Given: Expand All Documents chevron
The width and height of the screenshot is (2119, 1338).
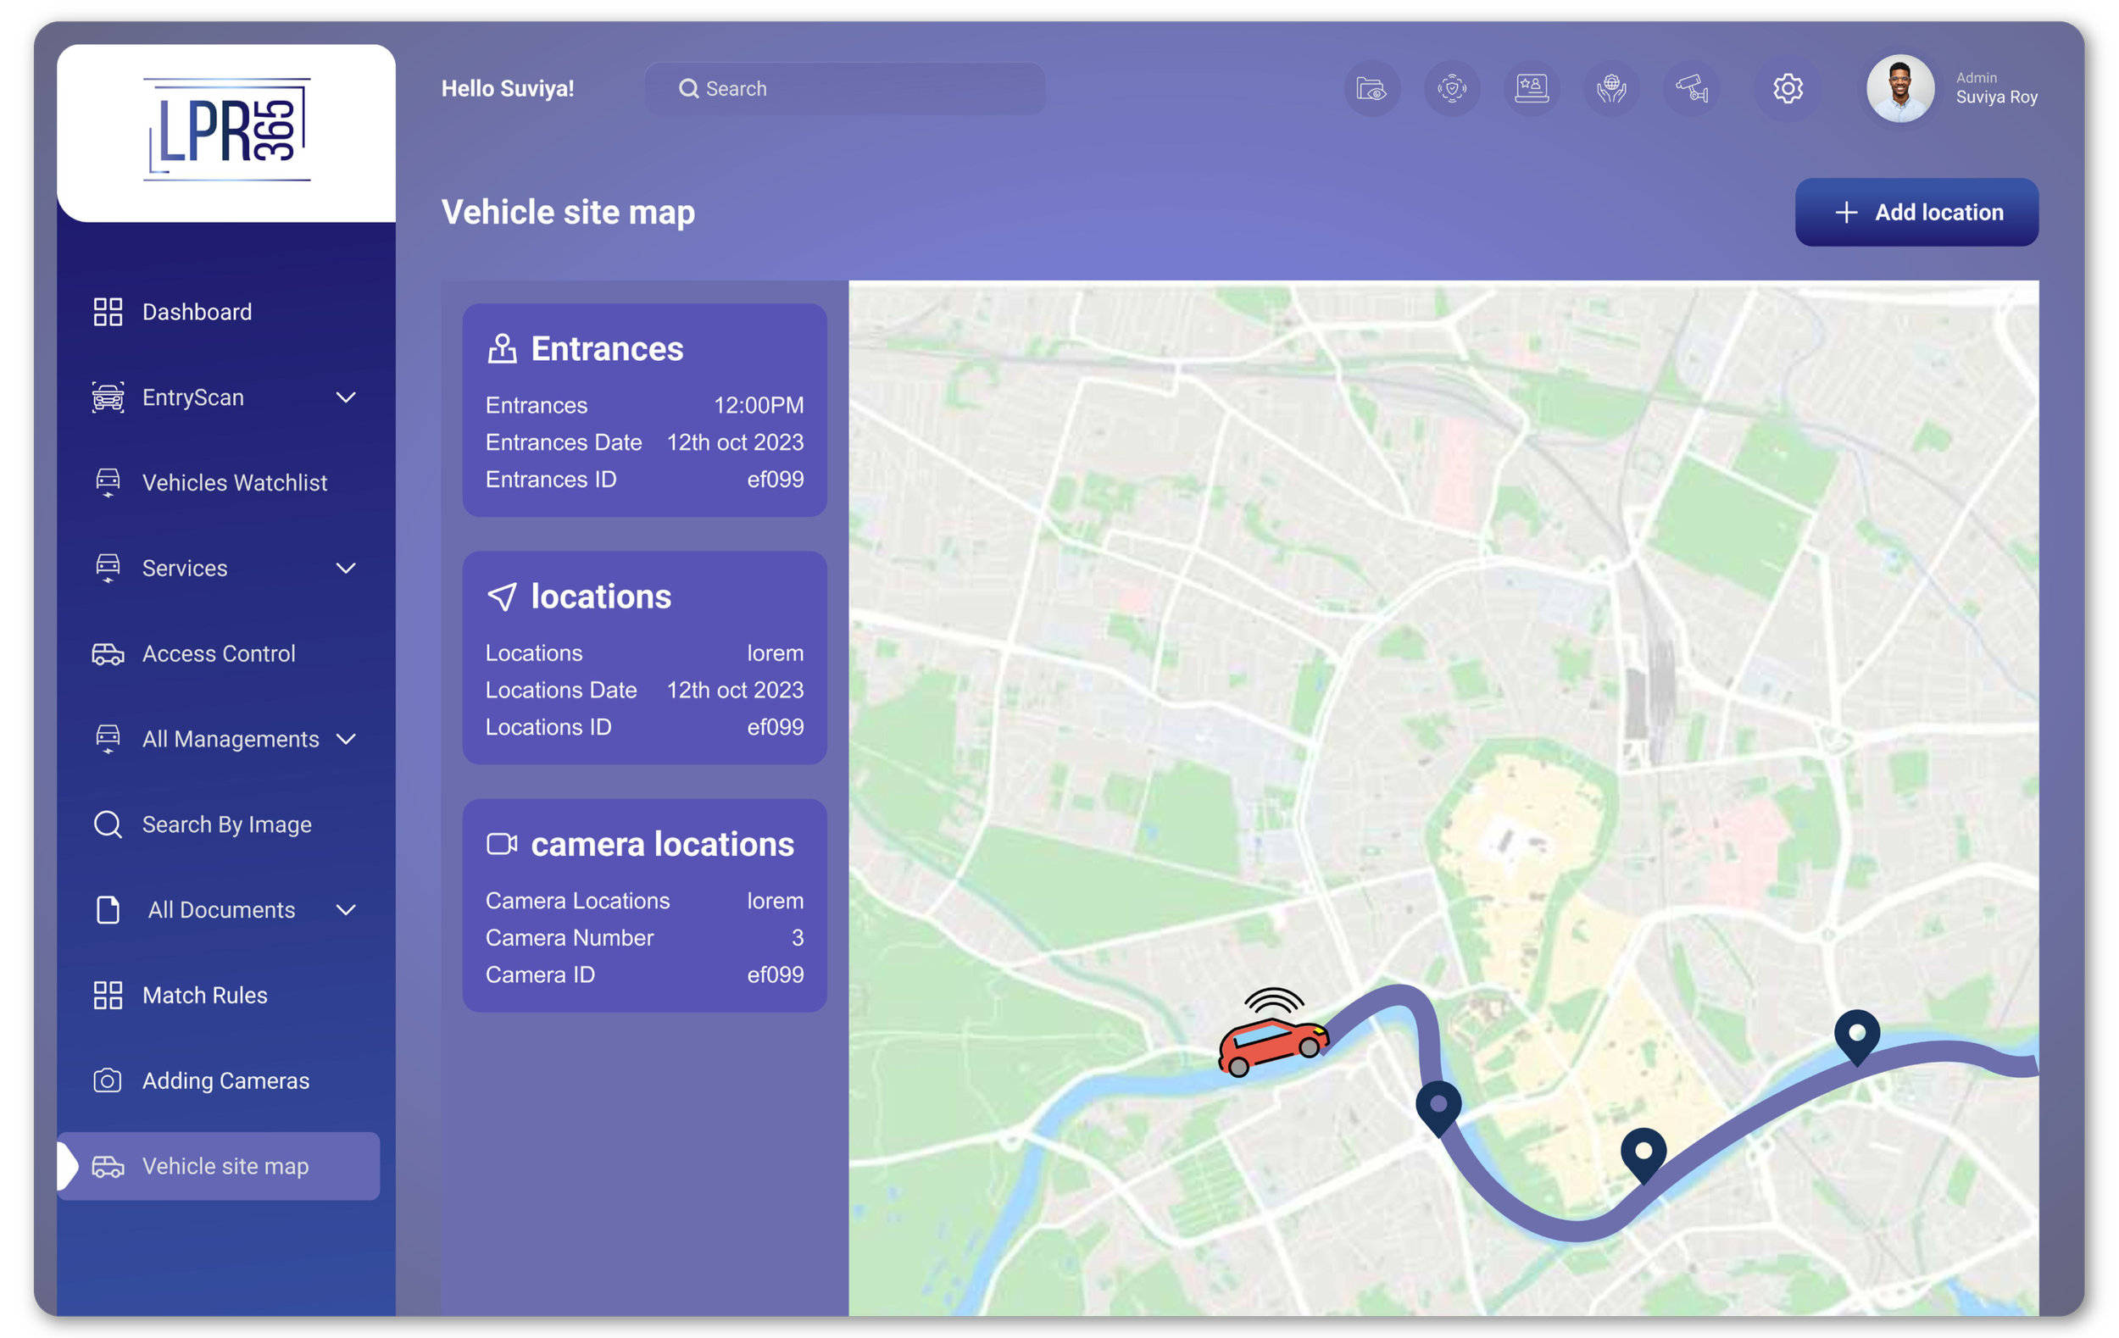Looking at the screenshot, I should tap(346, 909).
